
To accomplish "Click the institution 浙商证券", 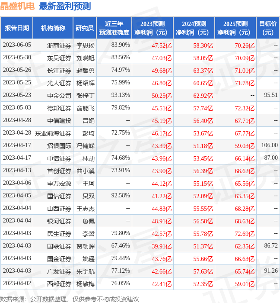I will point(59,45).
